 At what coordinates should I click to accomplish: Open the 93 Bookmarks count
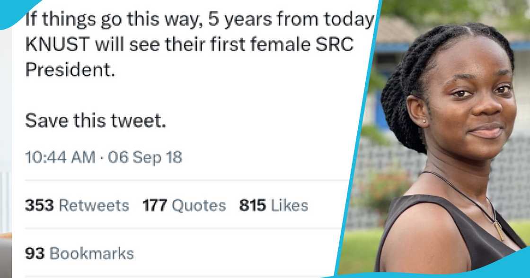(x=79, y=253)
